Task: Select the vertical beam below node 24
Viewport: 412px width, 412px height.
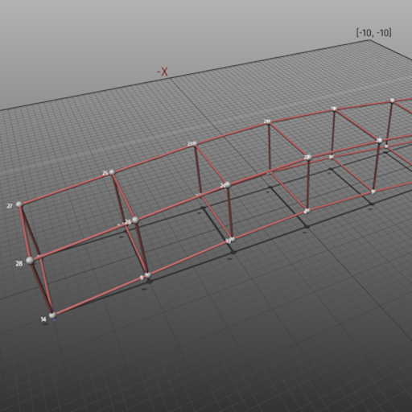Action: click(x=229, y=212)
